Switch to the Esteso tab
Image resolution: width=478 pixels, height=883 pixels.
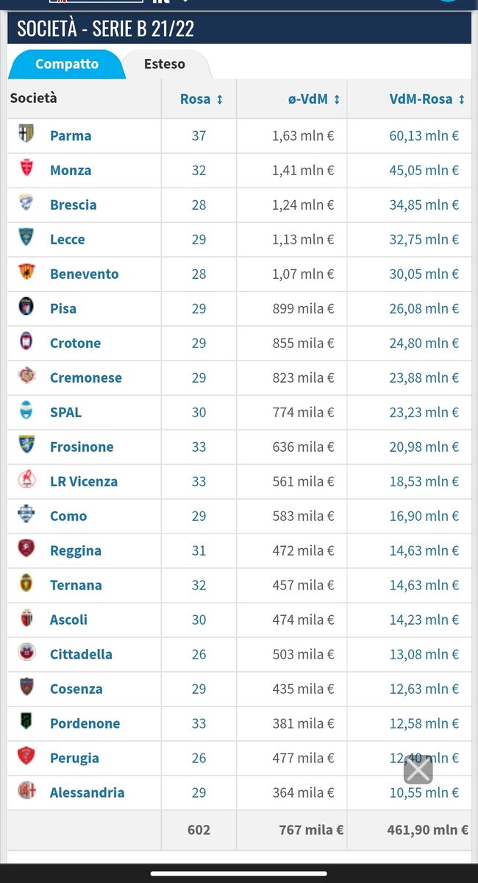click(x=165, y=64)
